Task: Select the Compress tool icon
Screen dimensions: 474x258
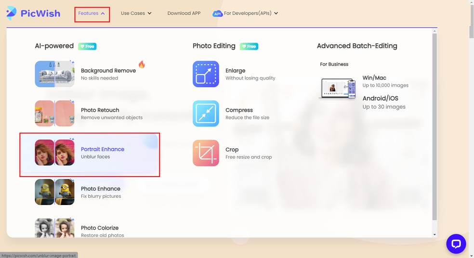Action: tap(206, 114)
